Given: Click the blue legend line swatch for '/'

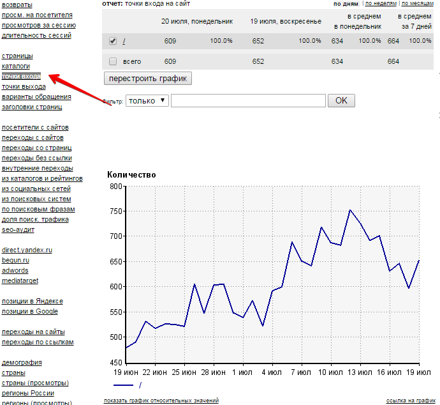Looking at the screenshot, I should 124,385.
